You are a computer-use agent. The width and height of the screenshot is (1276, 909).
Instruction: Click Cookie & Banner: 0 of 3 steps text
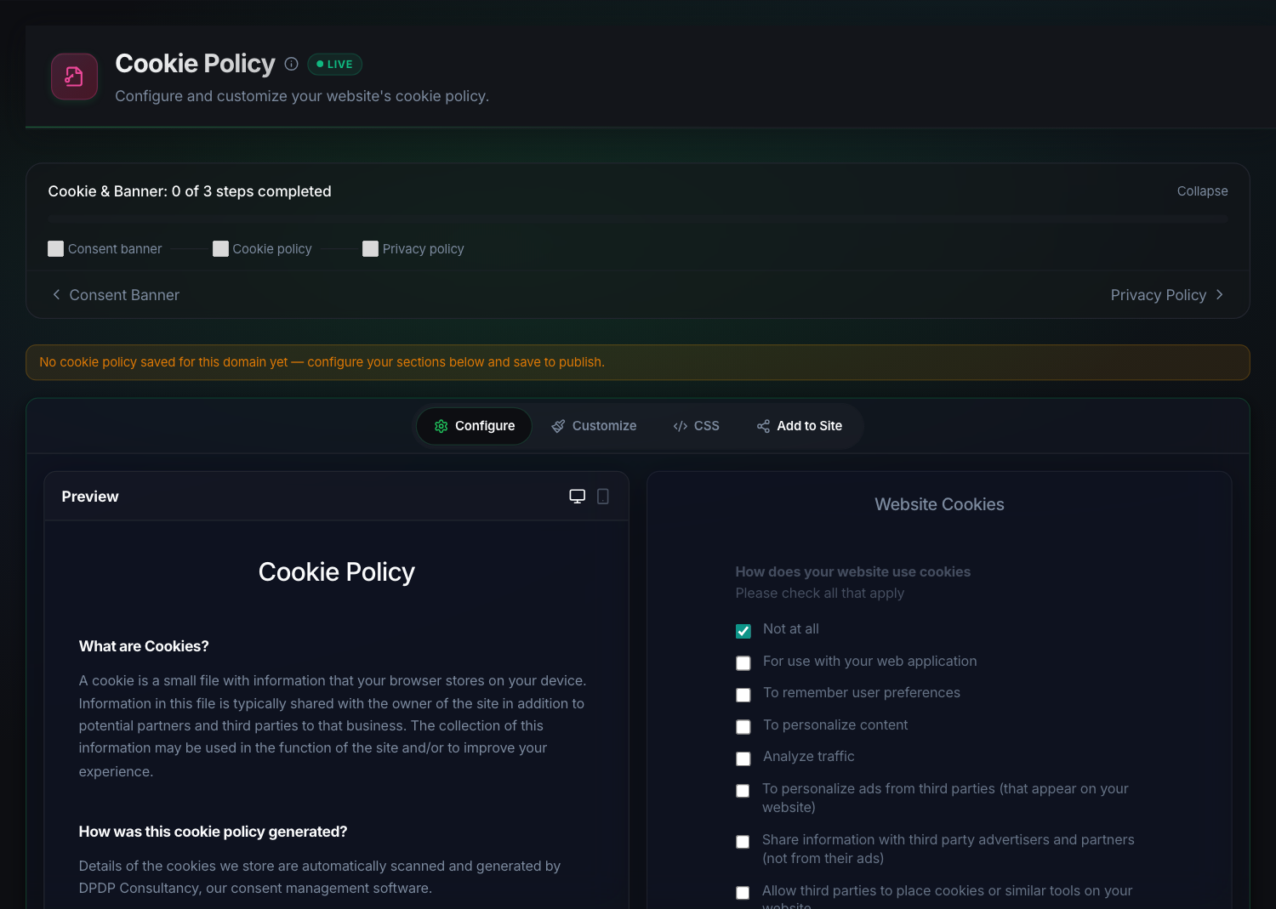190,191
